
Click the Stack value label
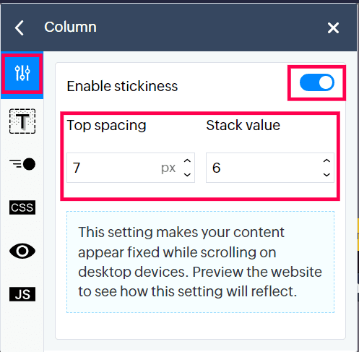pyautogui.click(x=243, y=125)
